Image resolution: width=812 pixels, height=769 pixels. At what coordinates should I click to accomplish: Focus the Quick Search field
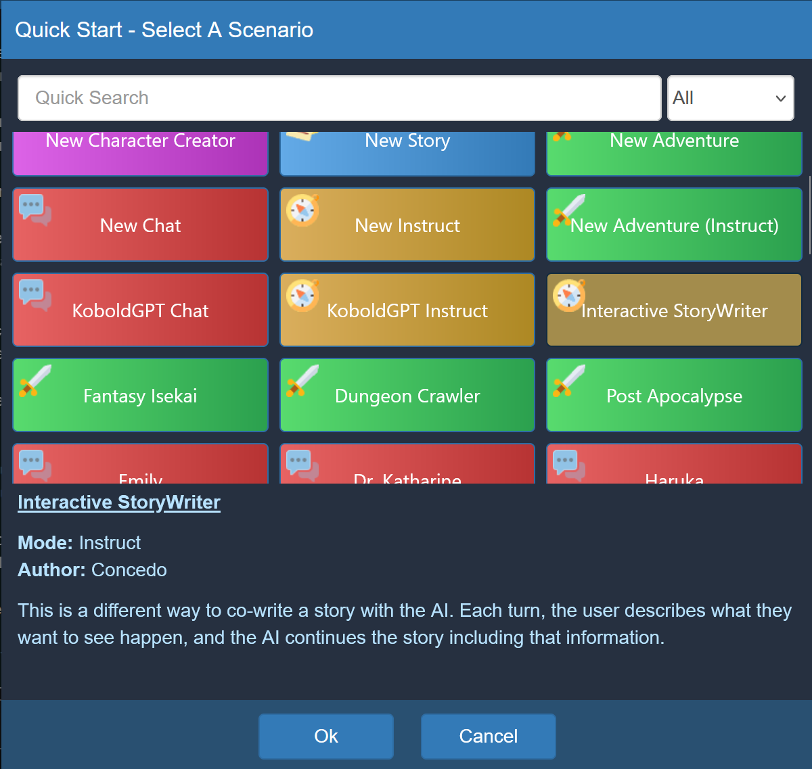click(340, 98)
